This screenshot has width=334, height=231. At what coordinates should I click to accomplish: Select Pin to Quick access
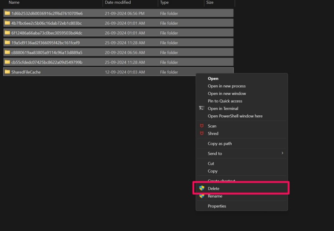225,101
